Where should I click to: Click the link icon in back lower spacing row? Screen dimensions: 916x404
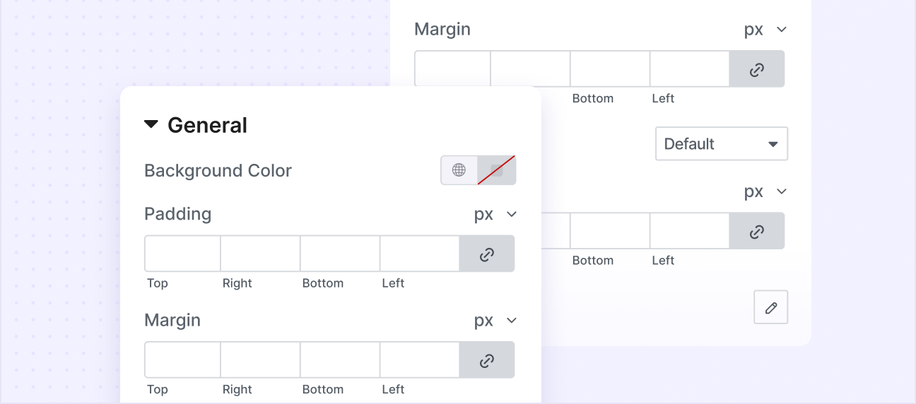[x=757, y=231]
